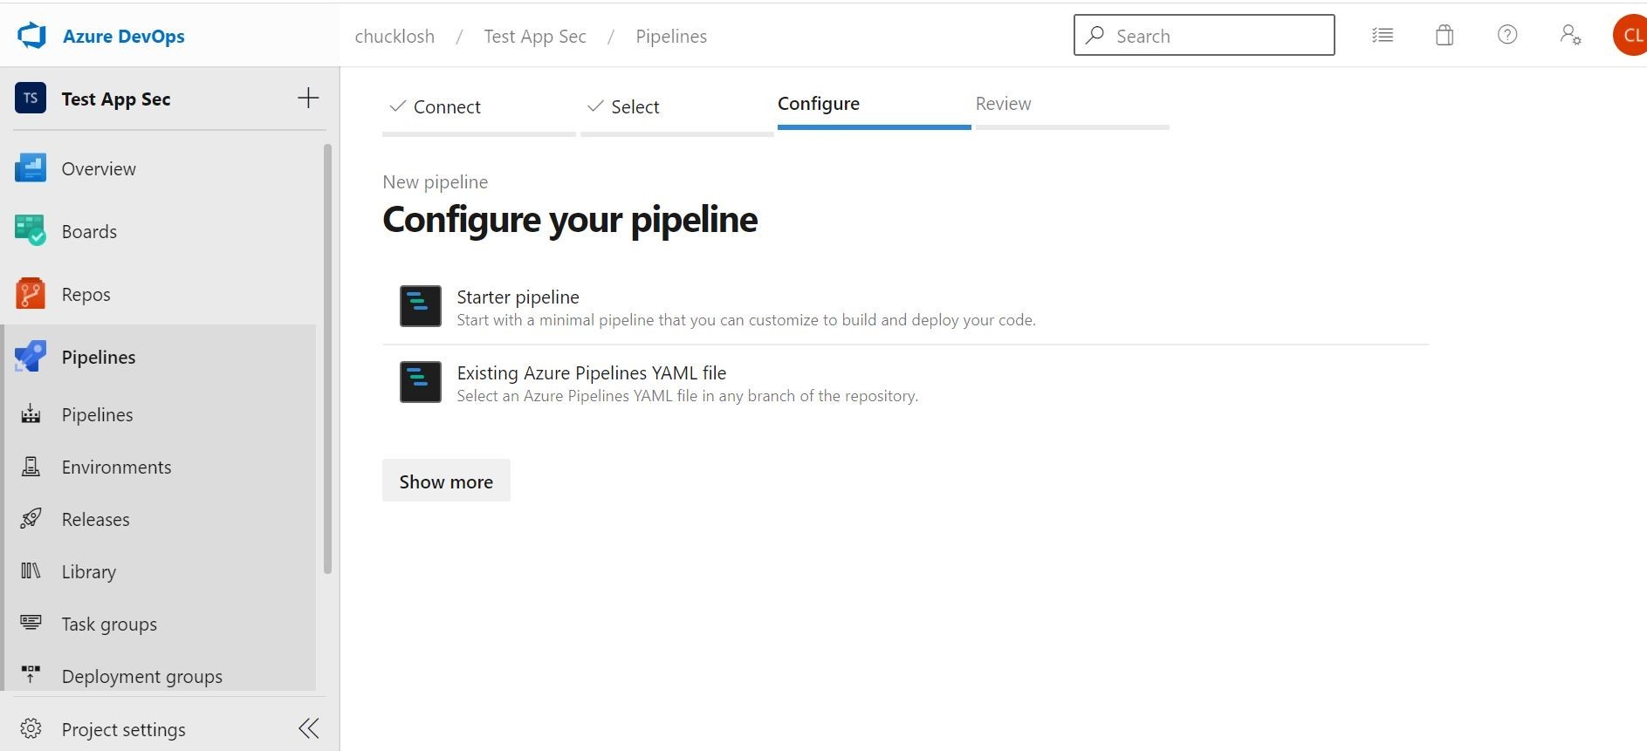This screenshot has width=1647, height=751.
Task: Open the Azure DevOps home link
Action: click(x=123, y=37)
